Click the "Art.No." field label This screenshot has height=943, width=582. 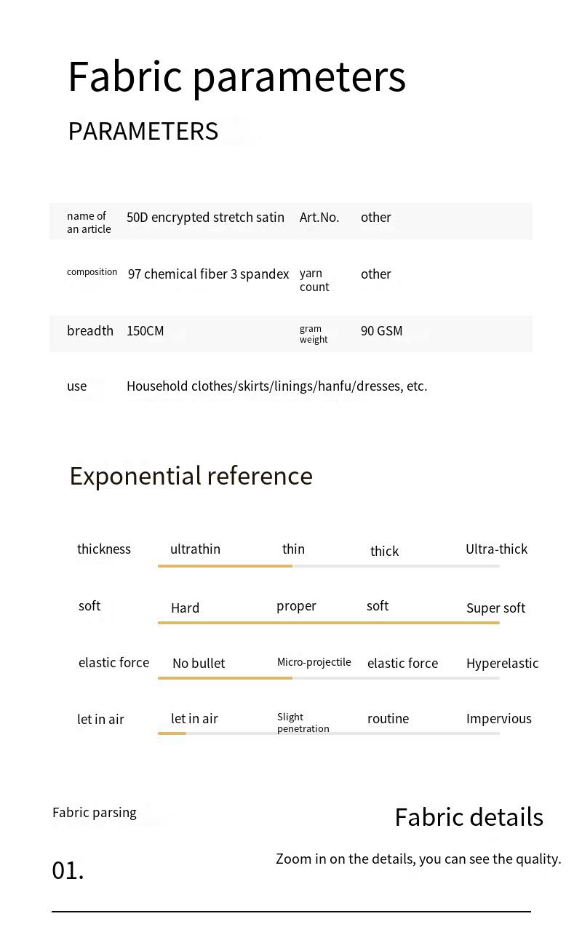[319, 218]
